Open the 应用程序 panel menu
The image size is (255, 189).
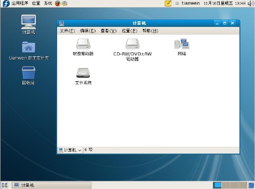coord(20,3)
